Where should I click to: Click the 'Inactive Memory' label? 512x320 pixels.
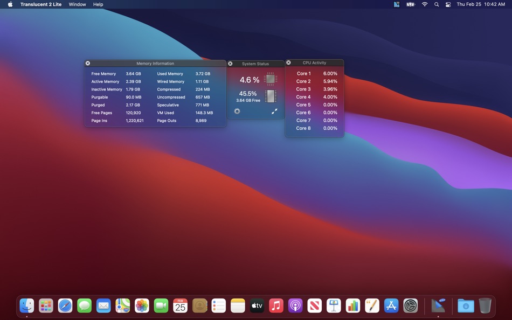pos(107,89)
